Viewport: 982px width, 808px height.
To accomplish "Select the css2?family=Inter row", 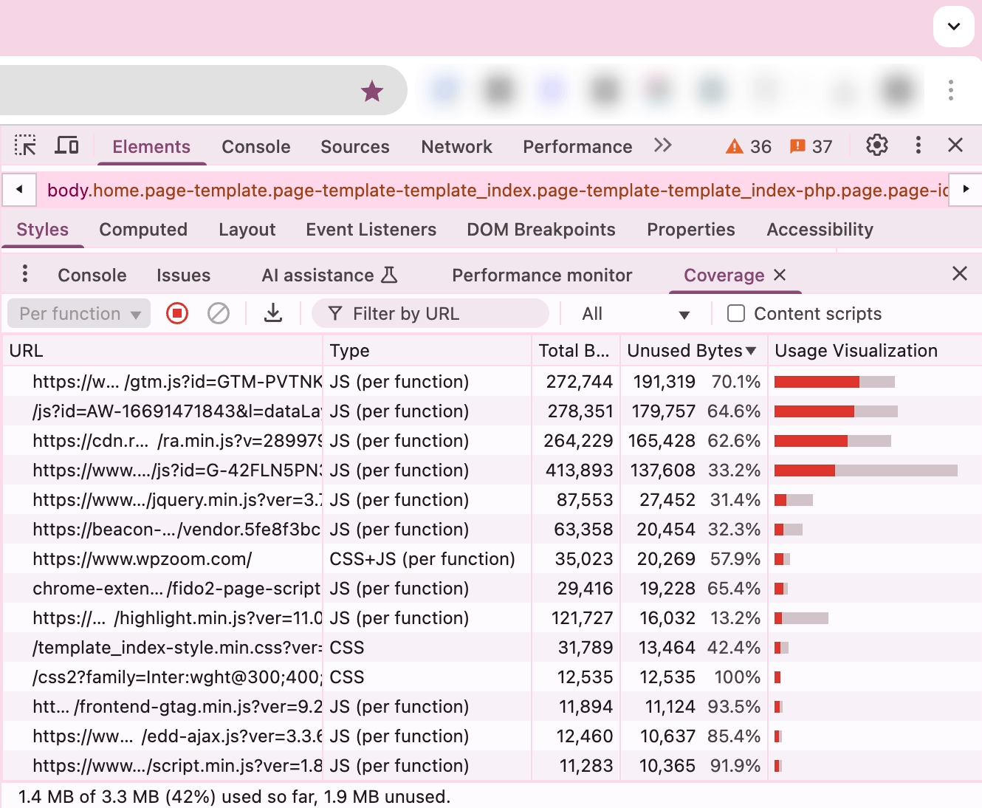I will click(x=492, y=677).
